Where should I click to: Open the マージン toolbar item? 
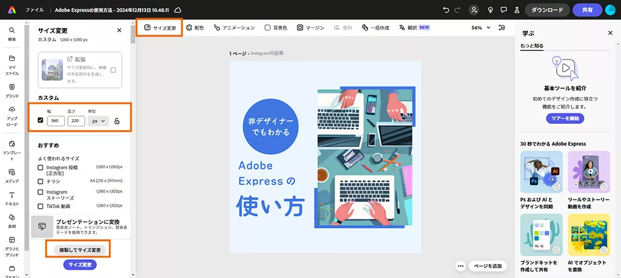coord(310,28)
